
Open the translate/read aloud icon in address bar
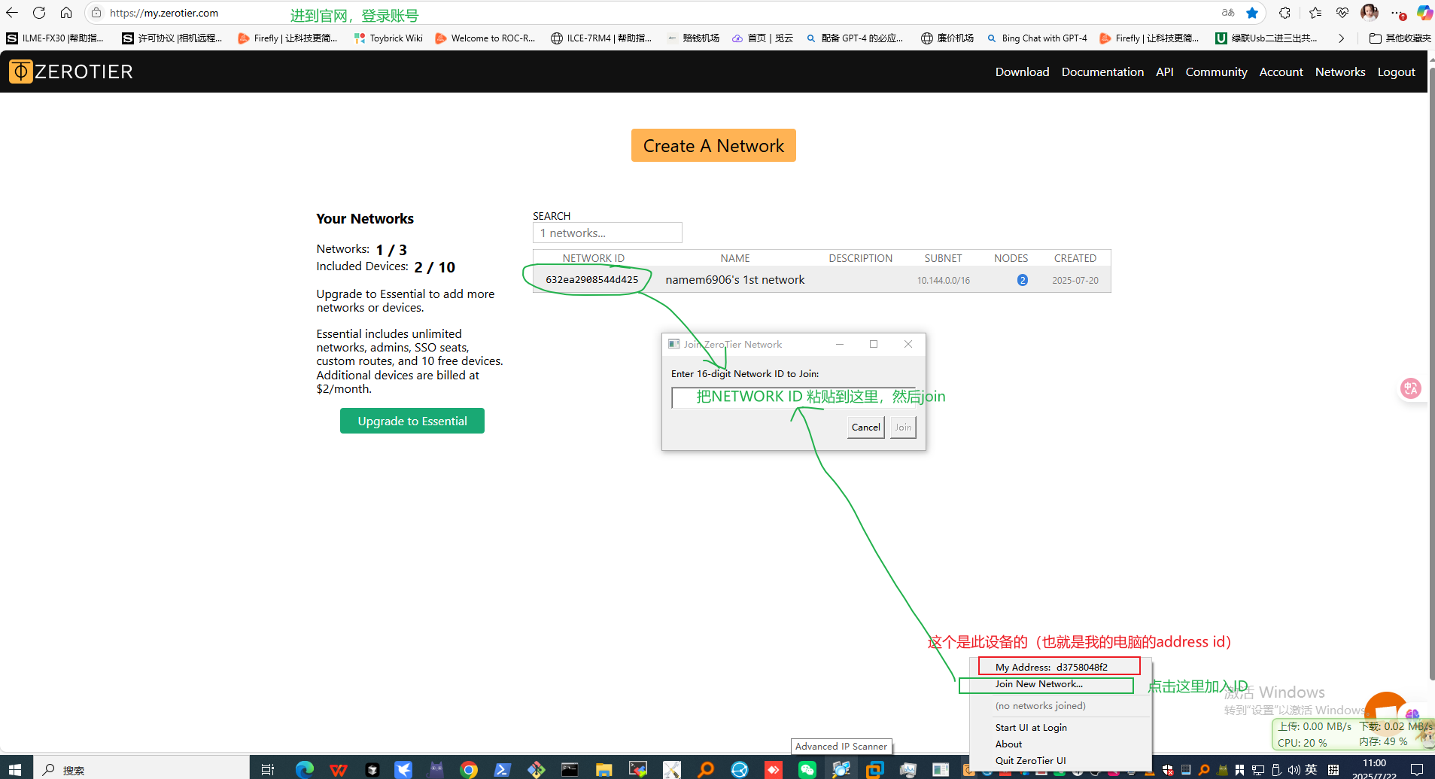pyautogui.click(x=1228, y=13)
